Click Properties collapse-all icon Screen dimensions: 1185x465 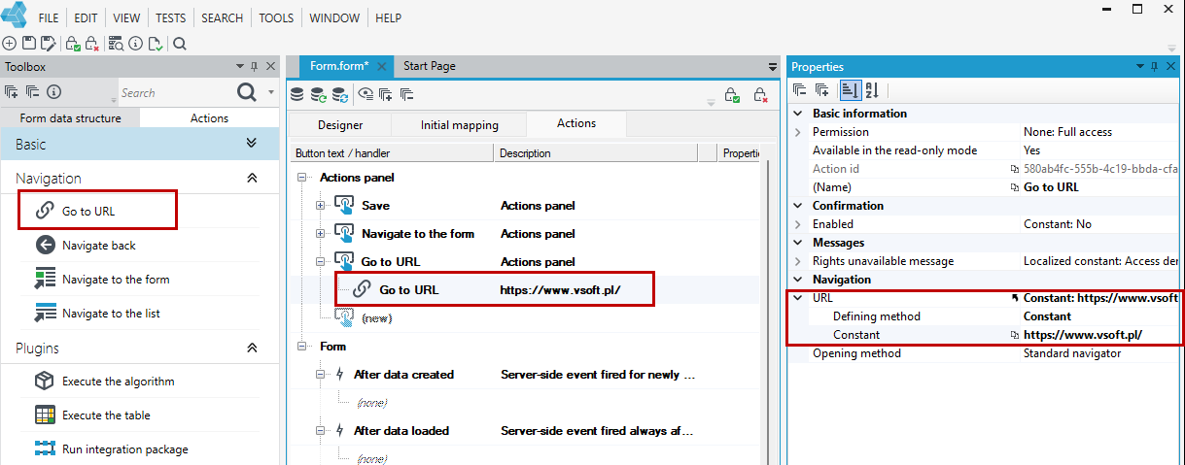[x=799, y=90]
